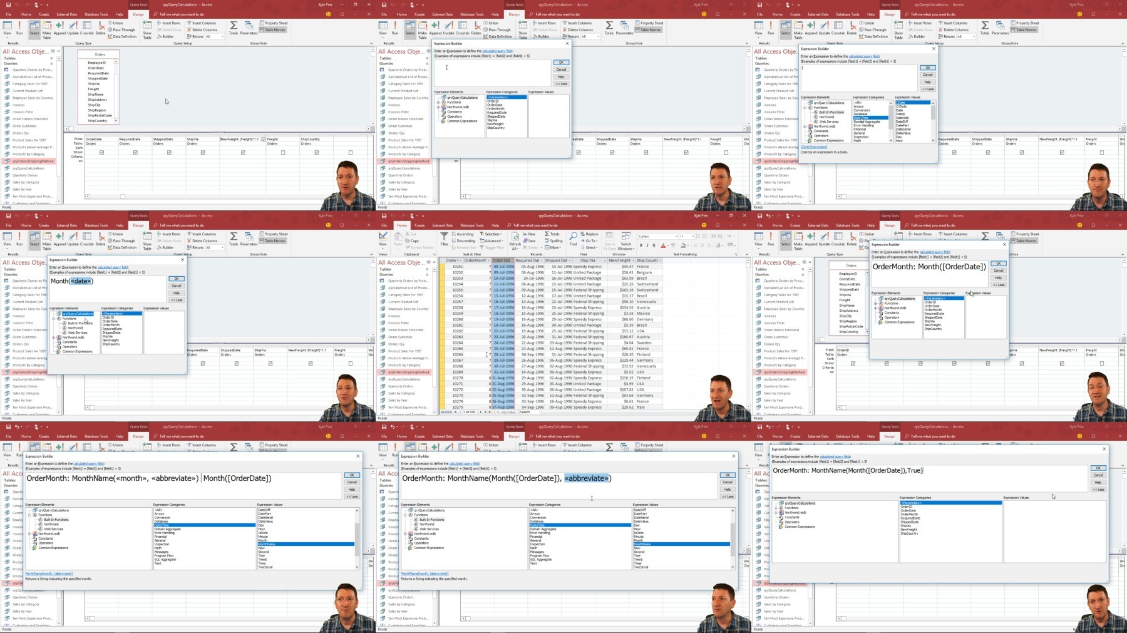Image resolution: width=1127 pixels, height=633 pixels.
Task: Click Refresh All in the Records group
Action: (x=515, y=239)
